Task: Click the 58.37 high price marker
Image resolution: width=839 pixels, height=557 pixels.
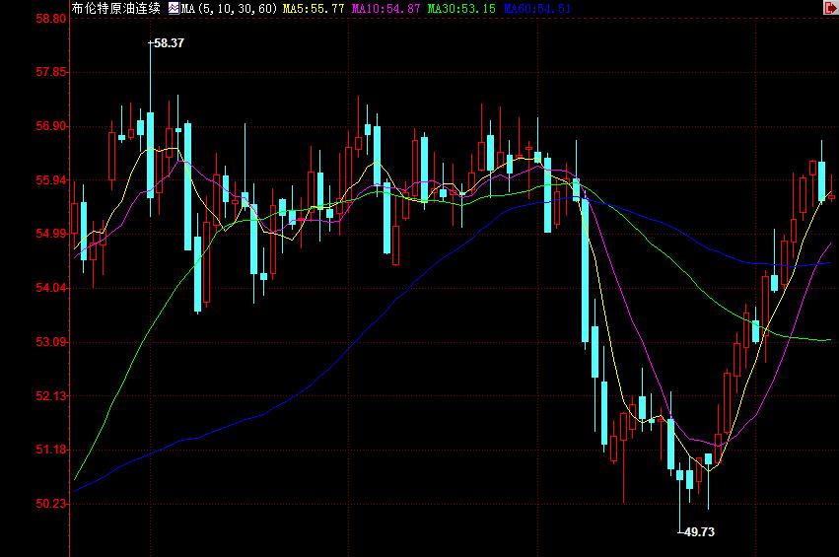Action: pos(169,43)
